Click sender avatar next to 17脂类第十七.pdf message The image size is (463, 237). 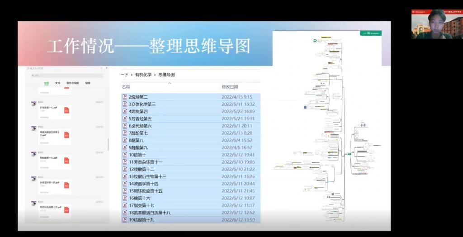click(33, 104)
